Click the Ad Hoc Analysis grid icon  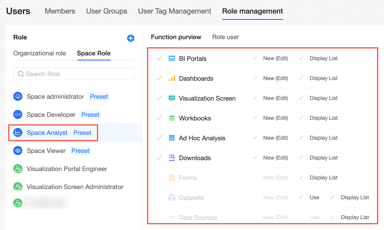[171, 138]
